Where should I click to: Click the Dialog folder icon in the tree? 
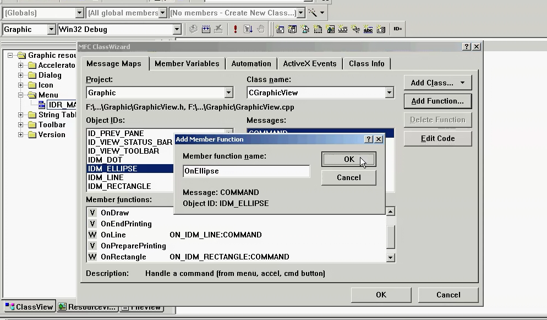[x=32, y=75]
